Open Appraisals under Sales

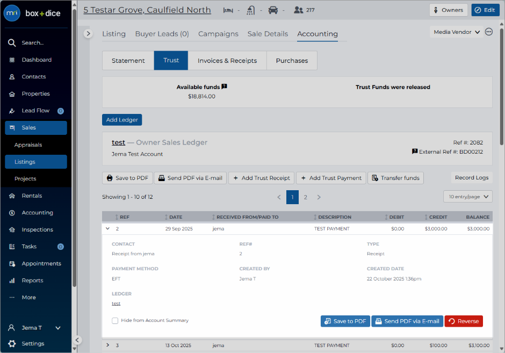(x=28, y=145)
